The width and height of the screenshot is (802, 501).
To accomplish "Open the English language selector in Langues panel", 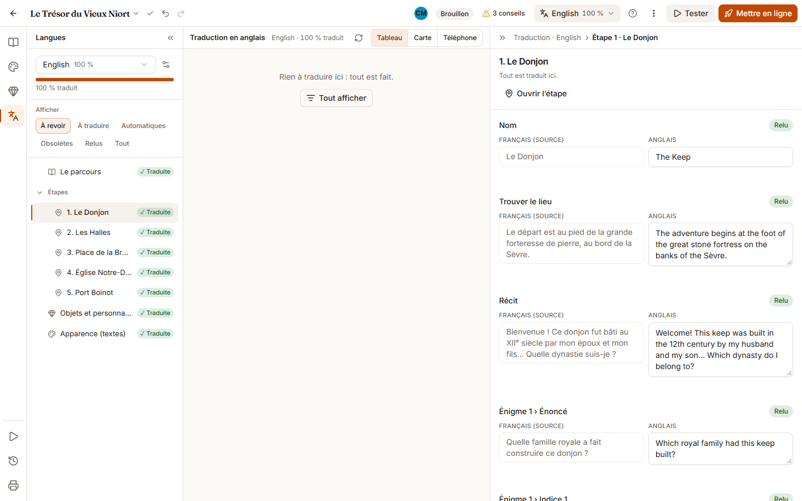I will coord(96,65).
